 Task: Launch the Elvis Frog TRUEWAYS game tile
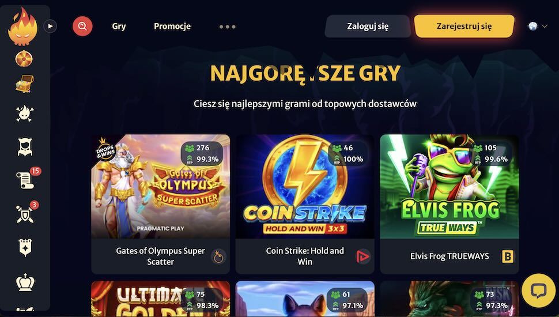point(449,204)
